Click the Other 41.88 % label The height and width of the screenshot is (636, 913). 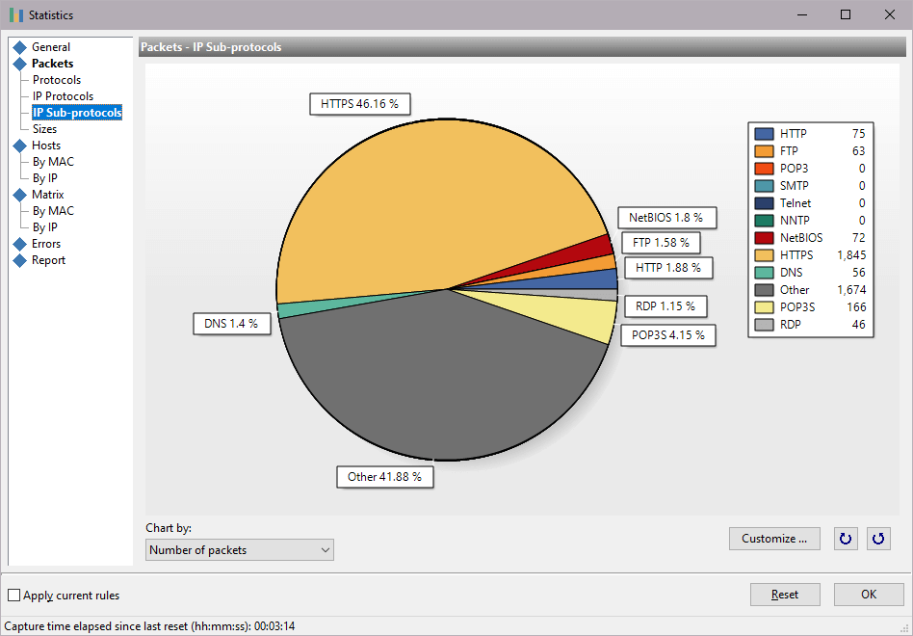384,476
